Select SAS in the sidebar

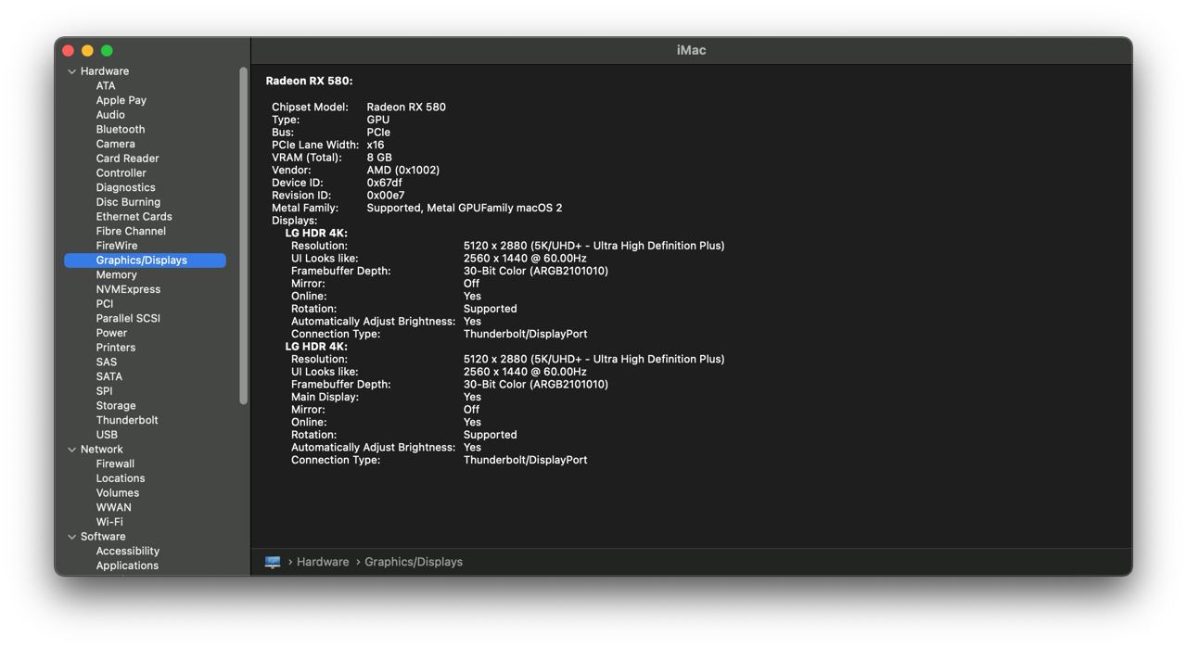point(107,362)
